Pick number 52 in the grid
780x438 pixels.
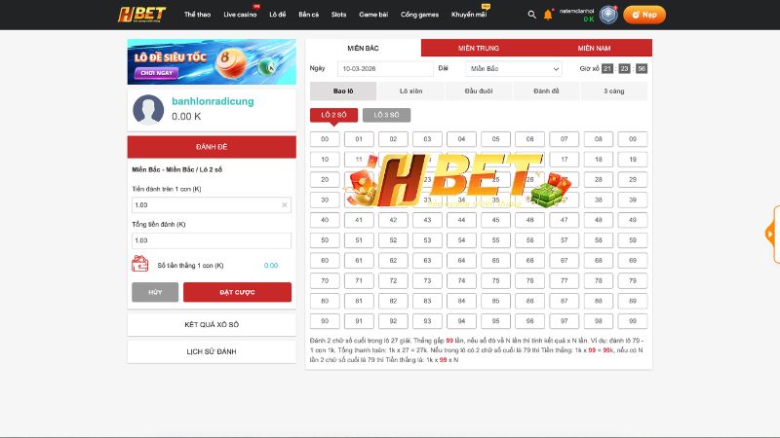pyautogui.click(x=393, y=240)
